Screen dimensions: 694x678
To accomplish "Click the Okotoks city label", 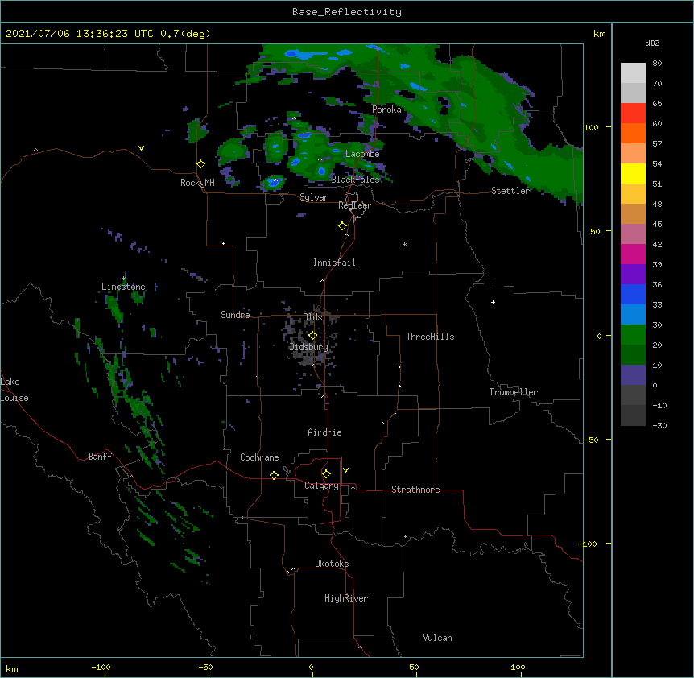I will click(x=332, y=564).
